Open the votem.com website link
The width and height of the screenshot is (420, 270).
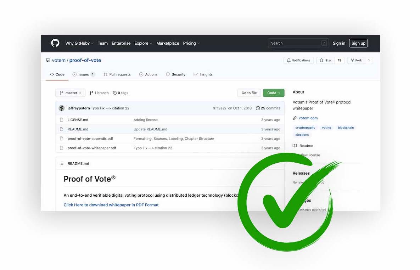point(308,118)
